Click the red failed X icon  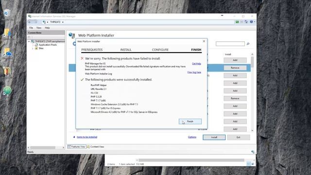[82, 58]
